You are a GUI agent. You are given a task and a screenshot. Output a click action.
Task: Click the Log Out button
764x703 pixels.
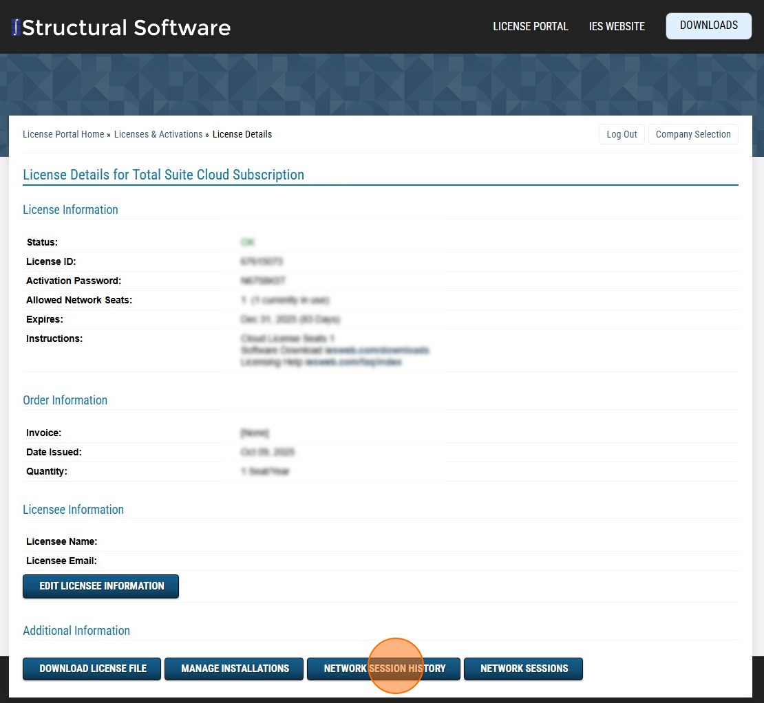(622, 134)
